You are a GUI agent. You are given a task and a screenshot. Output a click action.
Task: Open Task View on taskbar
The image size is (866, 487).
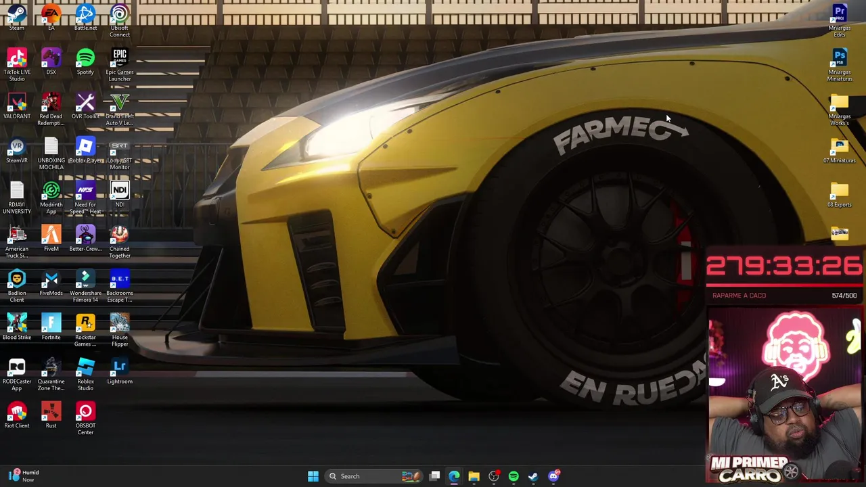coord(434,476)
